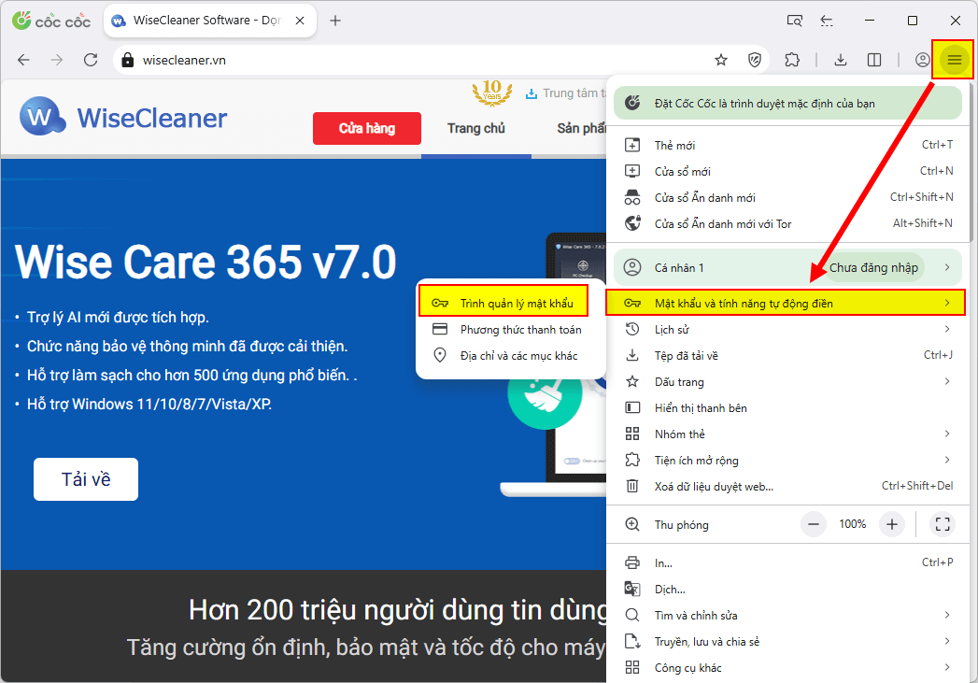Click Đặt Cốc Cốc là trình duyệt mặc định
This screenshot has width=978, height=683.
click(x=787, y=103)
